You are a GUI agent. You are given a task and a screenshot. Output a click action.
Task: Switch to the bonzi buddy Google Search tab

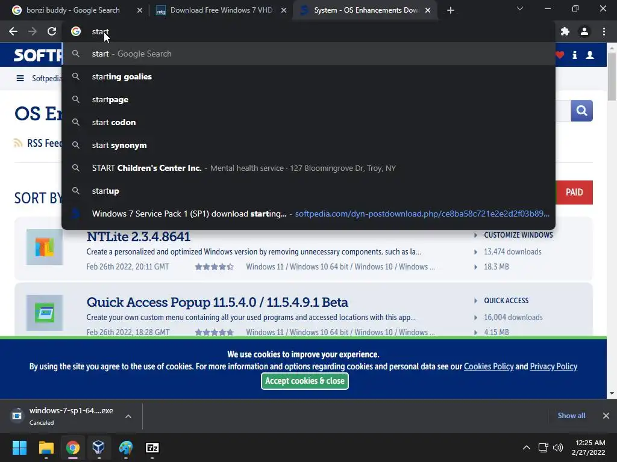pos(73,10)
